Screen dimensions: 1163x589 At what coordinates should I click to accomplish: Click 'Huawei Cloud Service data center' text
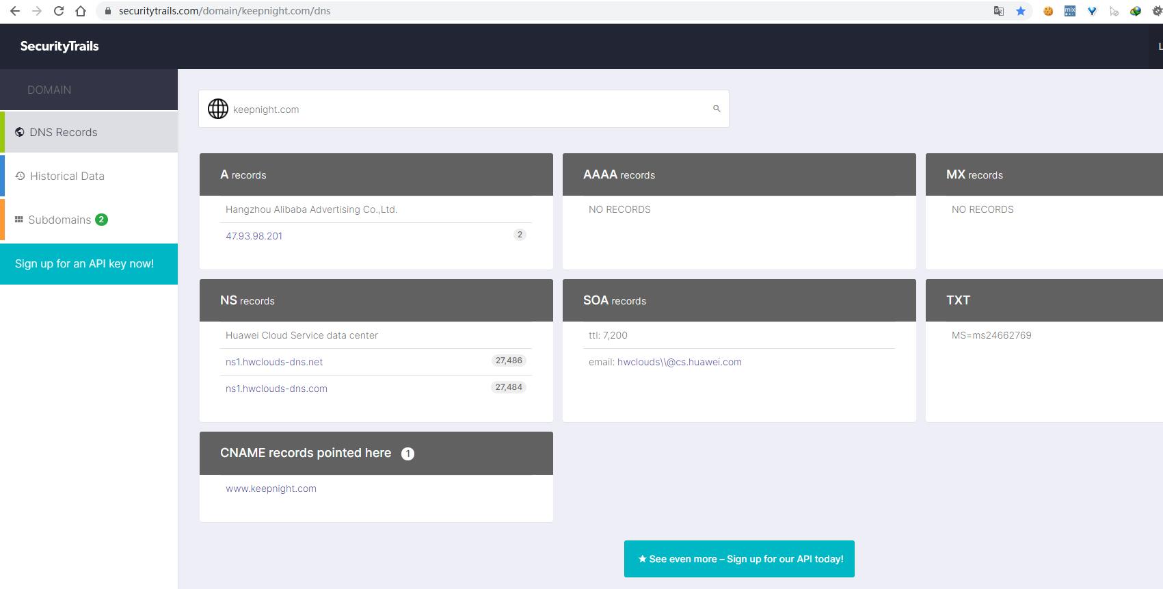click(x=302, y=335)
